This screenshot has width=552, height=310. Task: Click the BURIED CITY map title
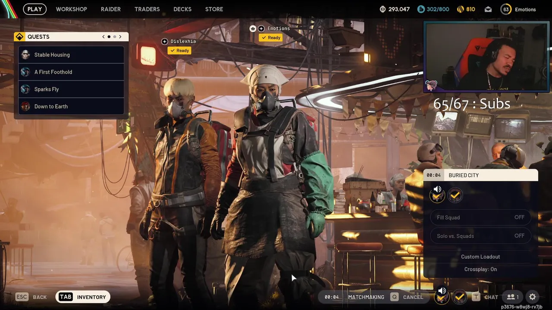(464, 175)
